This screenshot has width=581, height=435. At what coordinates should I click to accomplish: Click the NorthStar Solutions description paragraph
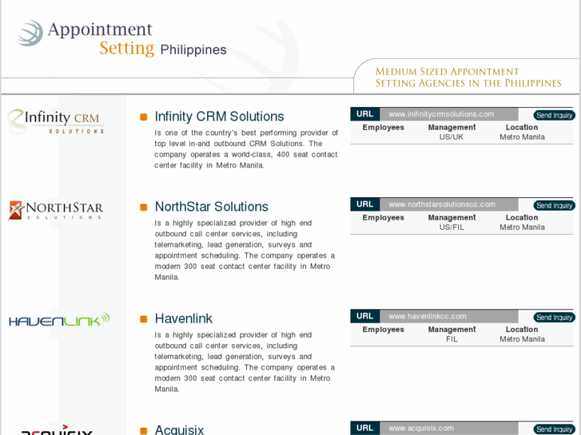[x=245, y=250]
